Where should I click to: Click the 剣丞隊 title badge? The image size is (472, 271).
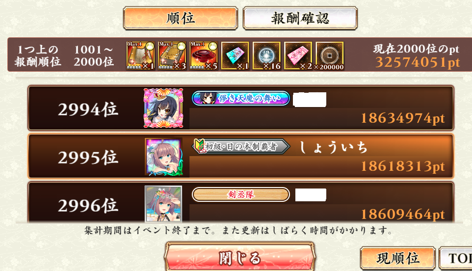tap(241, 194)
